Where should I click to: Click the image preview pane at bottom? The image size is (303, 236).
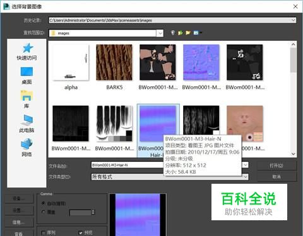[x=138, y=215]
